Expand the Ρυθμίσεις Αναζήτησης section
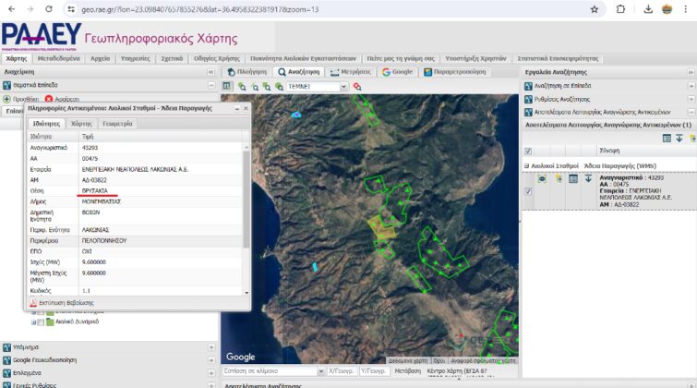Screen dimensions: 697x388 tap(691, 99)
